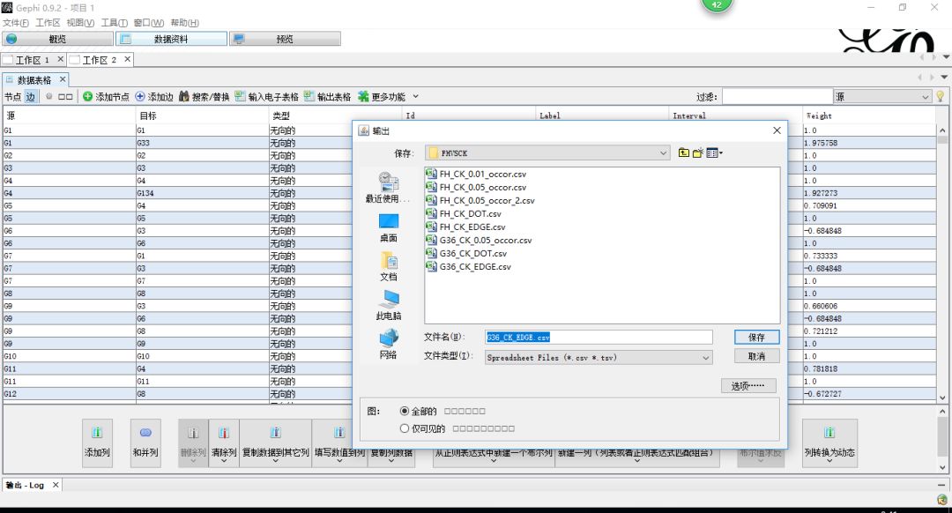952x513 pixels.
Task: Select the 全部的 radio button
Action: coord(405,410)
